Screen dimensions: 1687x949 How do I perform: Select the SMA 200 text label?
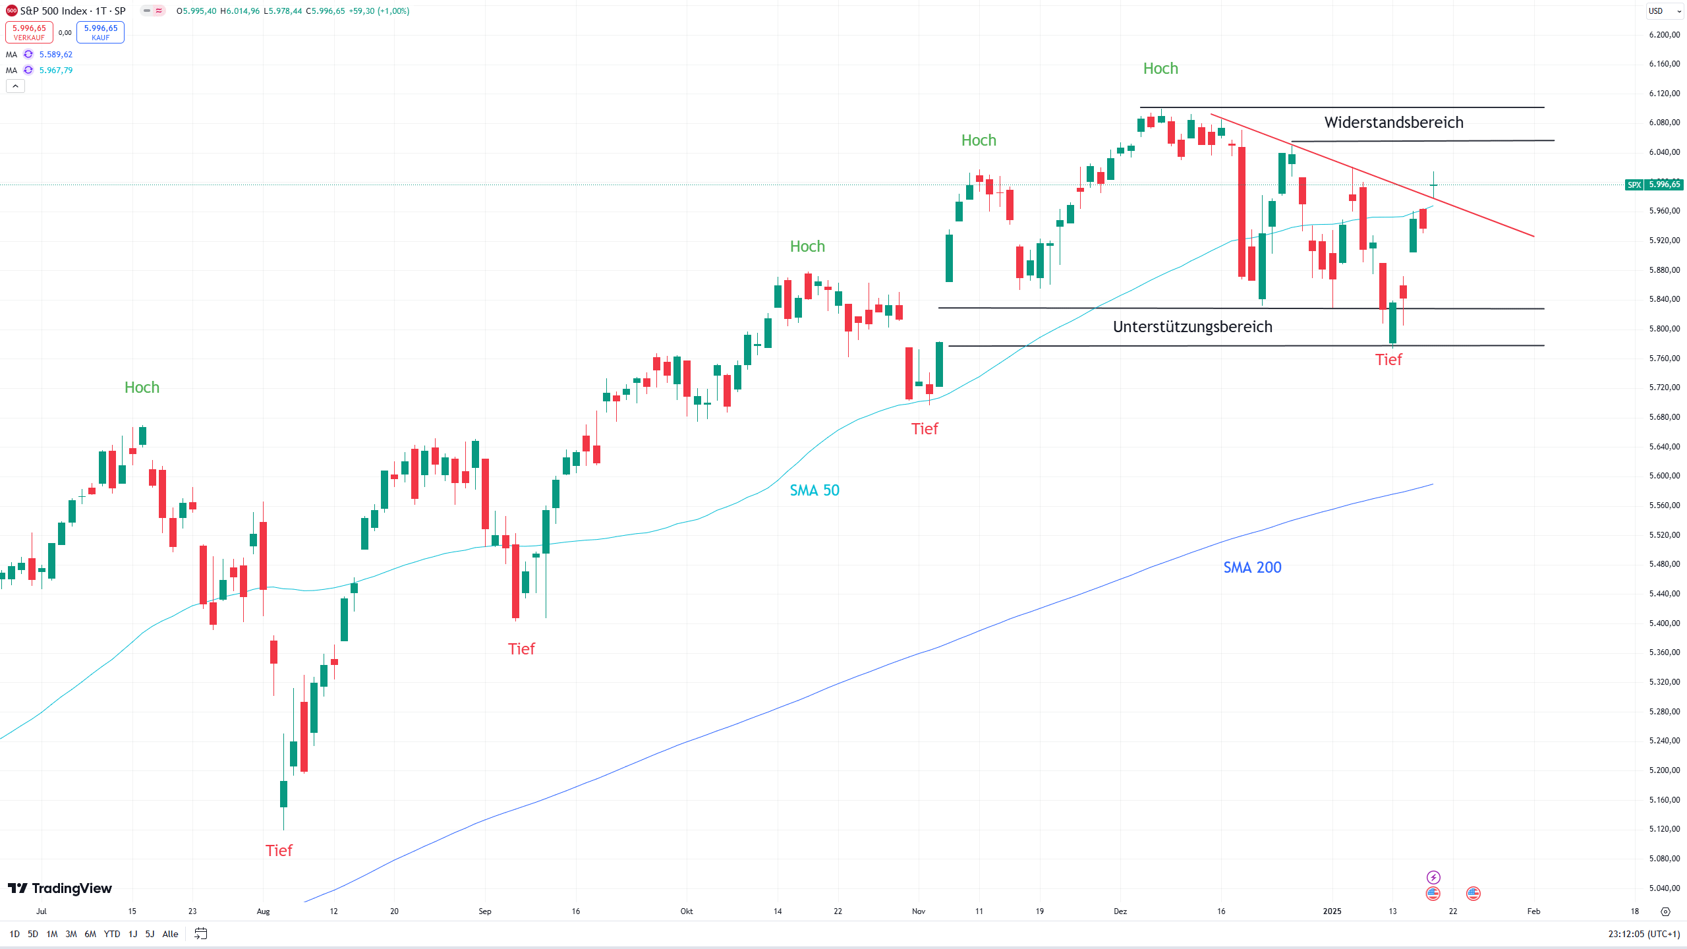tap(1252, 567)
